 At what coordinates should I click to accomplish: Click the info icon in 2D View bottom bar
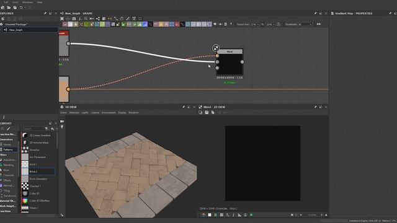point(233,215)
